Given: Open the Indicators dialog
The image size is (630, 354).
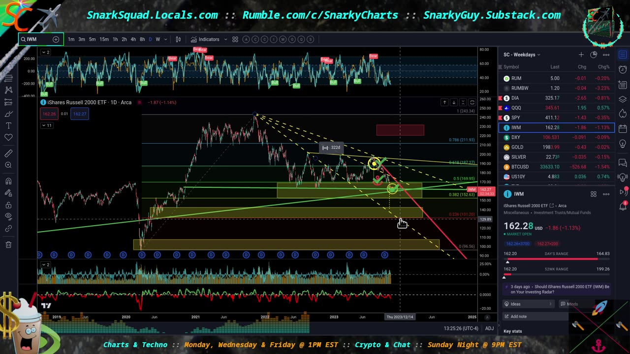Looking at the screenshot, I should click(x=205, y=39).
